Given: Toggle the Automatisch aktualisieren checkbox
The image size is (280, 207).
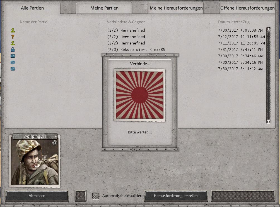Looking at the screenshot, I should click(x=95, y=196).
